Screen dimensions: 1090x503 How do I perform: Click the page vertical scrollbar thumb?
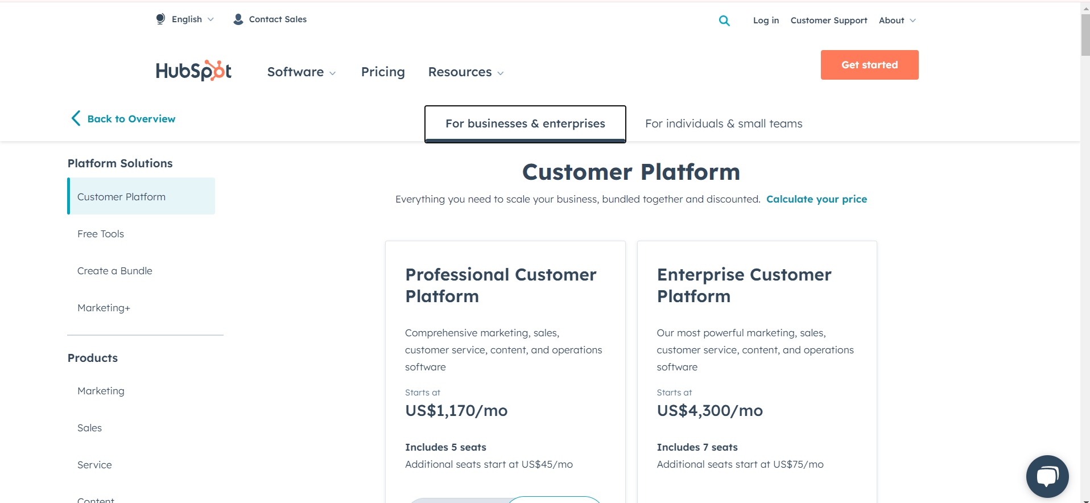(x=1085, y=34)
